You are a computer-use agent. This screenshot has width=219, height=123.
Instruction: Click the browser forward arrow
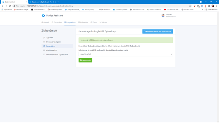point(6,6)
